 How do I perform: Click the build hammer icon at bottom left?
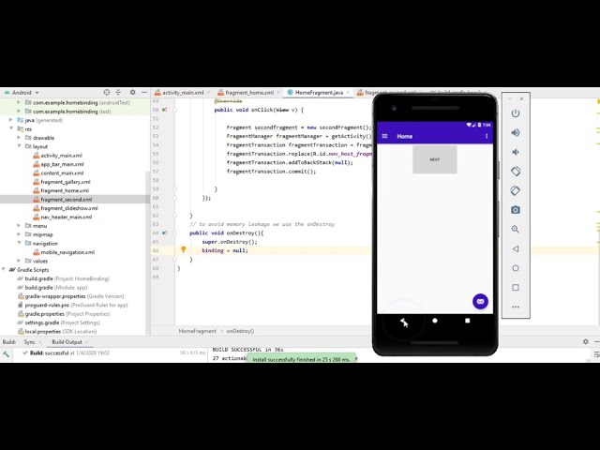pyautogui.click(x=6, y=354)
